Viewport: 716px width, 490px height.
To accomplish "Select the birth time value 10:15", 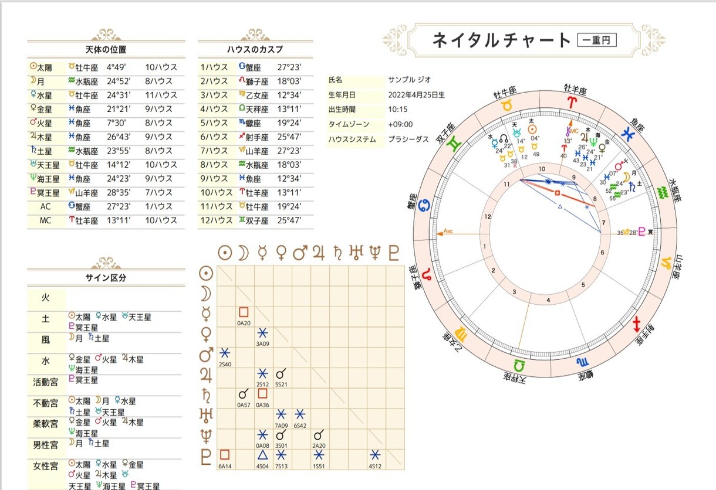I will pyautogui.click(x=397, y=110).
